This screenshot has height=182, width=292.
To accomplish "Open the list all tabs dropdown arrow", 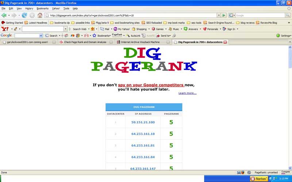I will click(290, 42).
